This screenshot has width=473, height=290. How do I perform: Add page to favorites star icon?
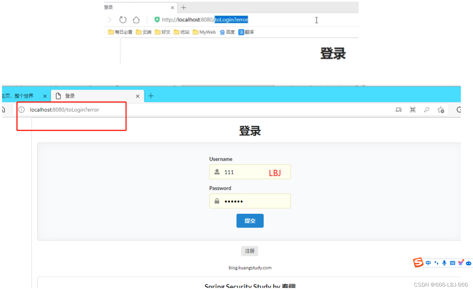(441, 110)
